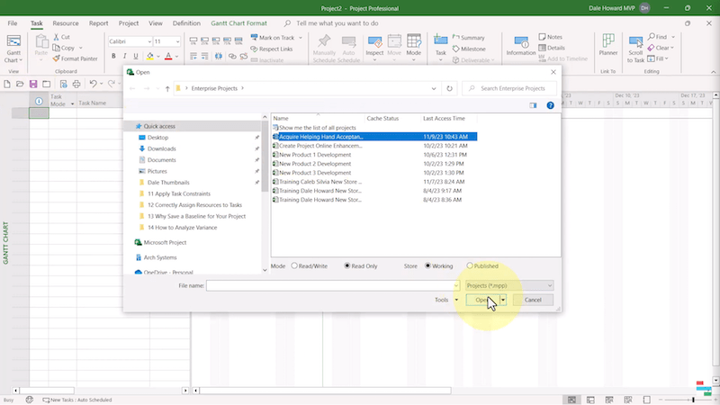
Task: Click the Milestone insert icon
Action: point(455,49)
